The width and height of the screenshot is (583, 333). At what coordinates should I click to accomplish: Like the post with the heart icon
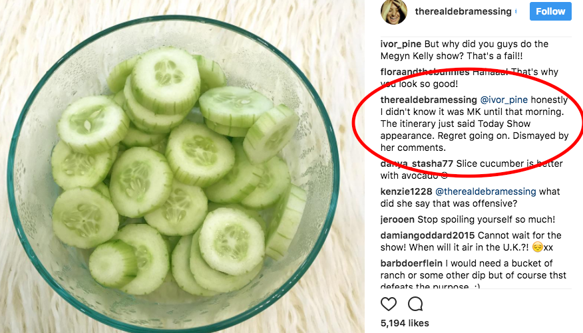tap(389, 304)
